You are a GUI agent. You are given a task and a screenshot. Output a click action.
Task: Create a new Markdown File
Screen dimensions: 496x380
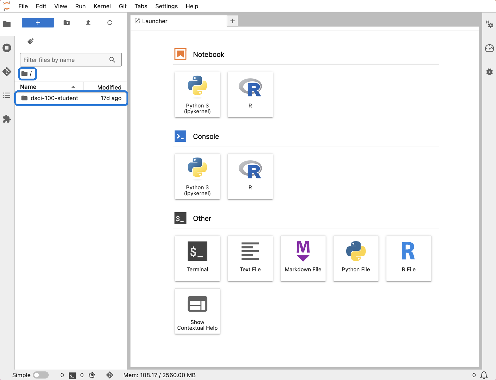[303, 258]
